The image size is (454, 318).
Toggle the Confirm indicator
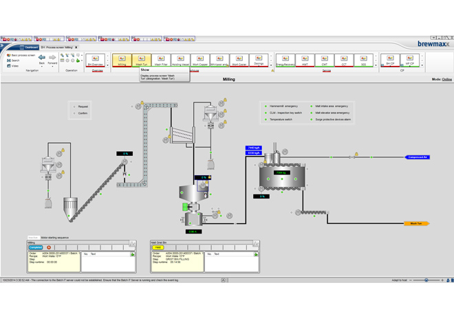tap(74, 113)
